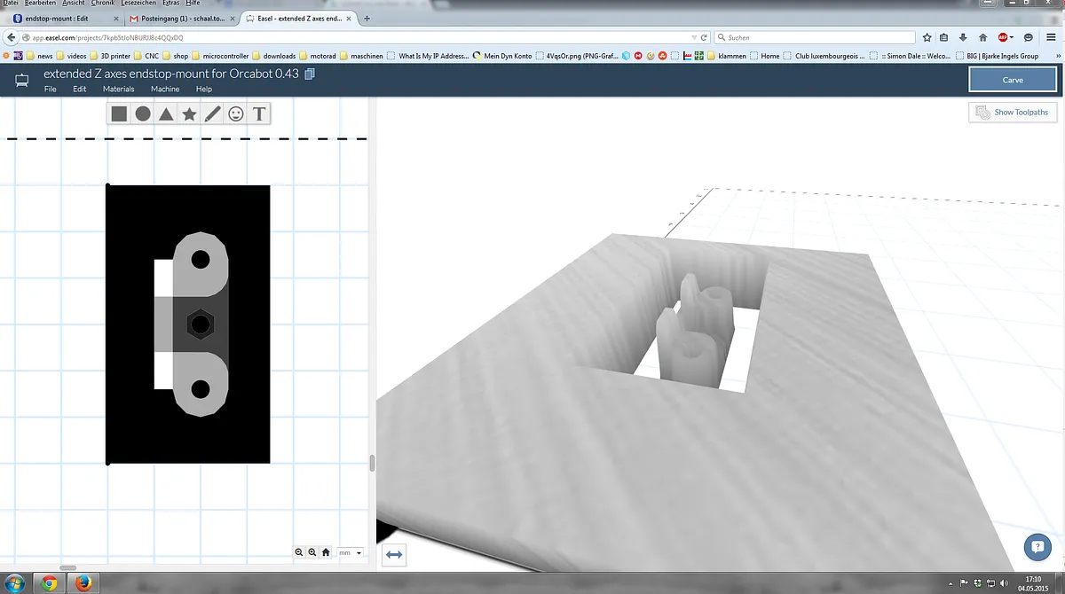The width and height of the screenshot is (1065, 594).
Task: Choose the star shape tool
Action: pos(189,113)
